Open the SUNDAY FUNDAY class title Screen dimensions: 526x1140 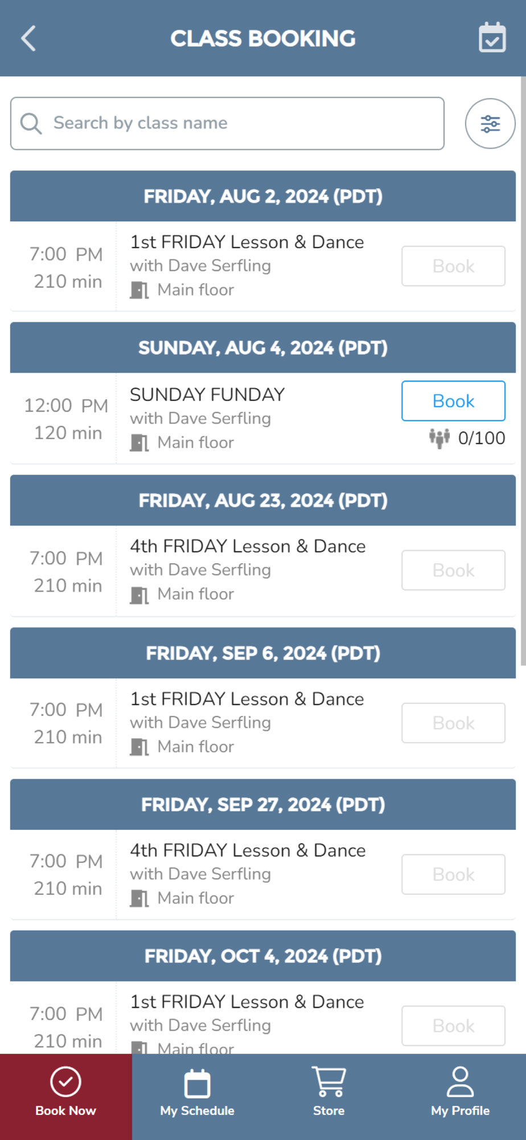point(207,394)
